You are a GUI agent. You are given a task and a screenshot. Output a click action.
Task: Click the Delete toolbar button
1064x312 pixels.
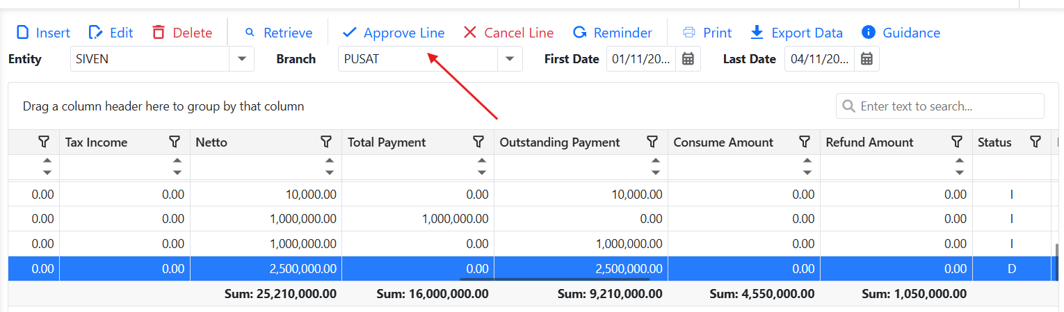[x=182, y=33]
